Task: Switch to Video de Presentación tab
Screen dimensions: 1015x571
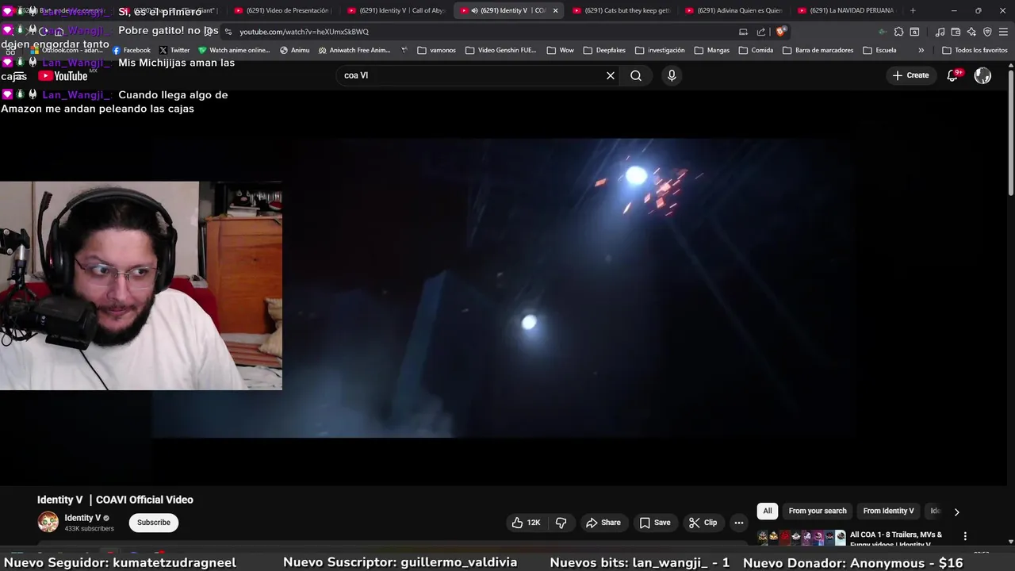Action: (283, 10)
